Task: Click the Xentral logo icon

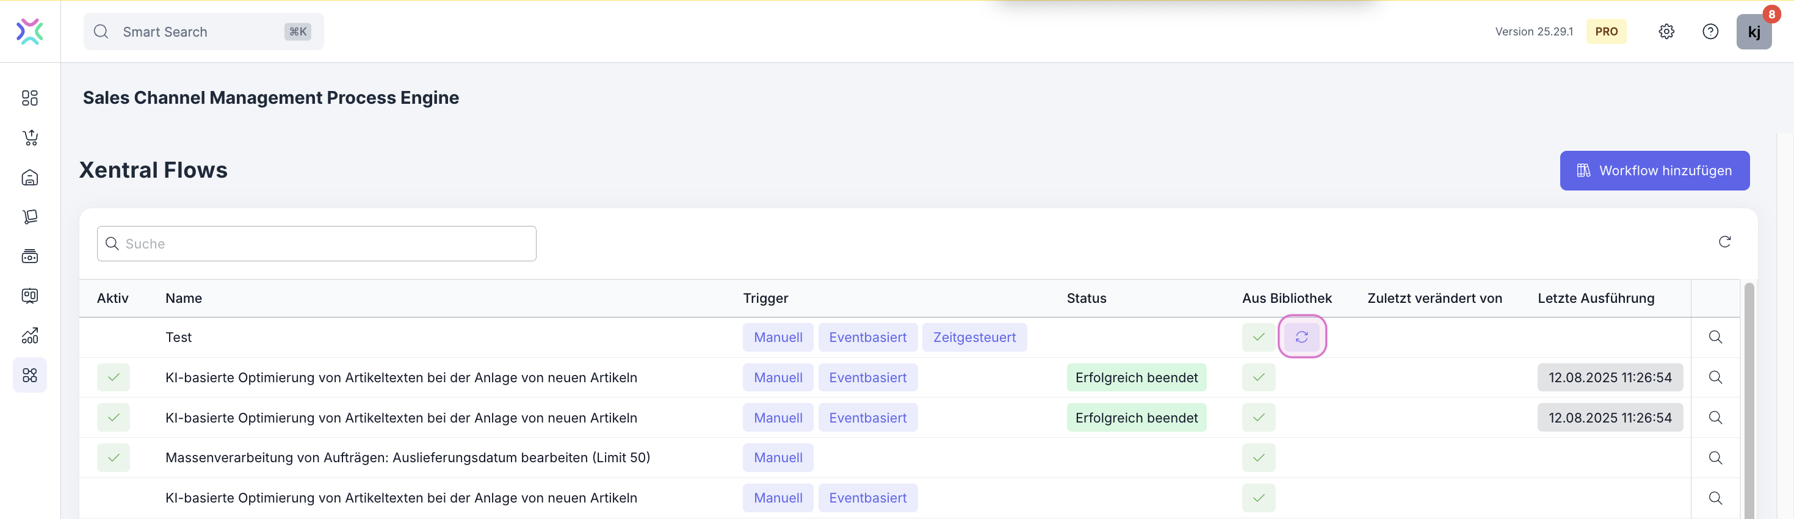Action: [30, 31]
